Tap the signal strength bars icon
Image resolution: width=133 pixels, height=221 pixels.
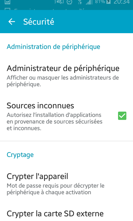coord(89,2)
